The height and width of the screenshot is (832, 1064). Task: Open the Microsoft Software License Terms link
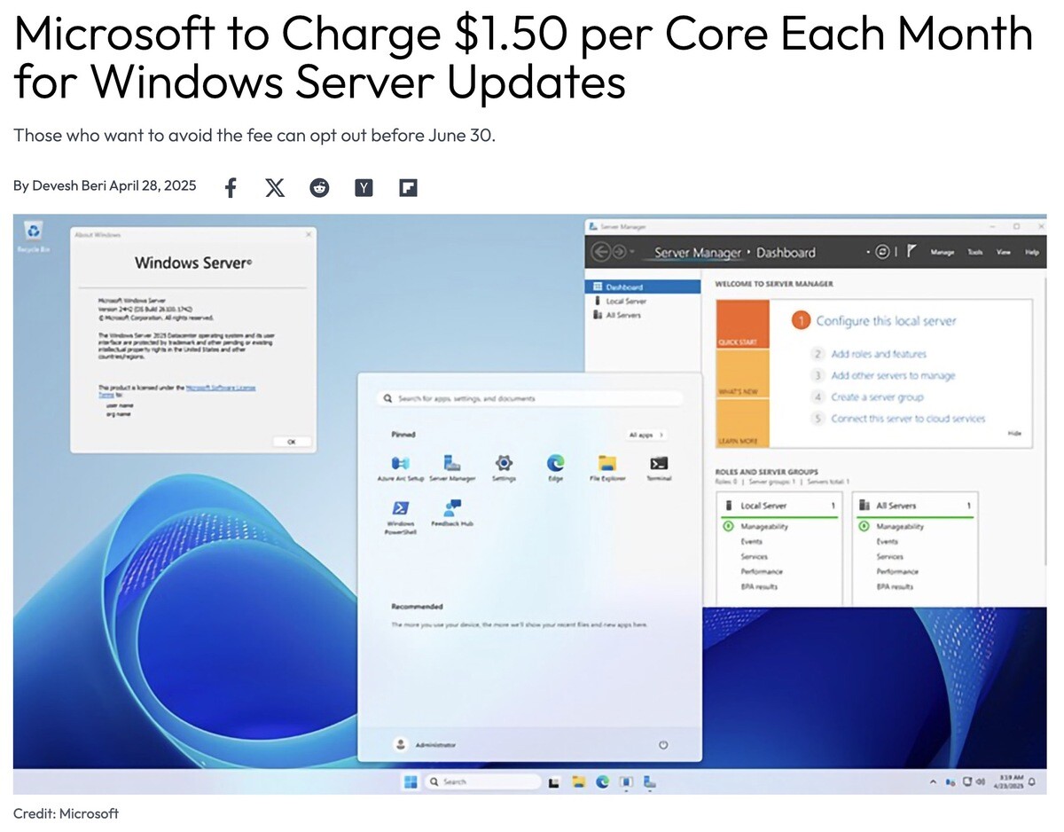click(221, 389)
